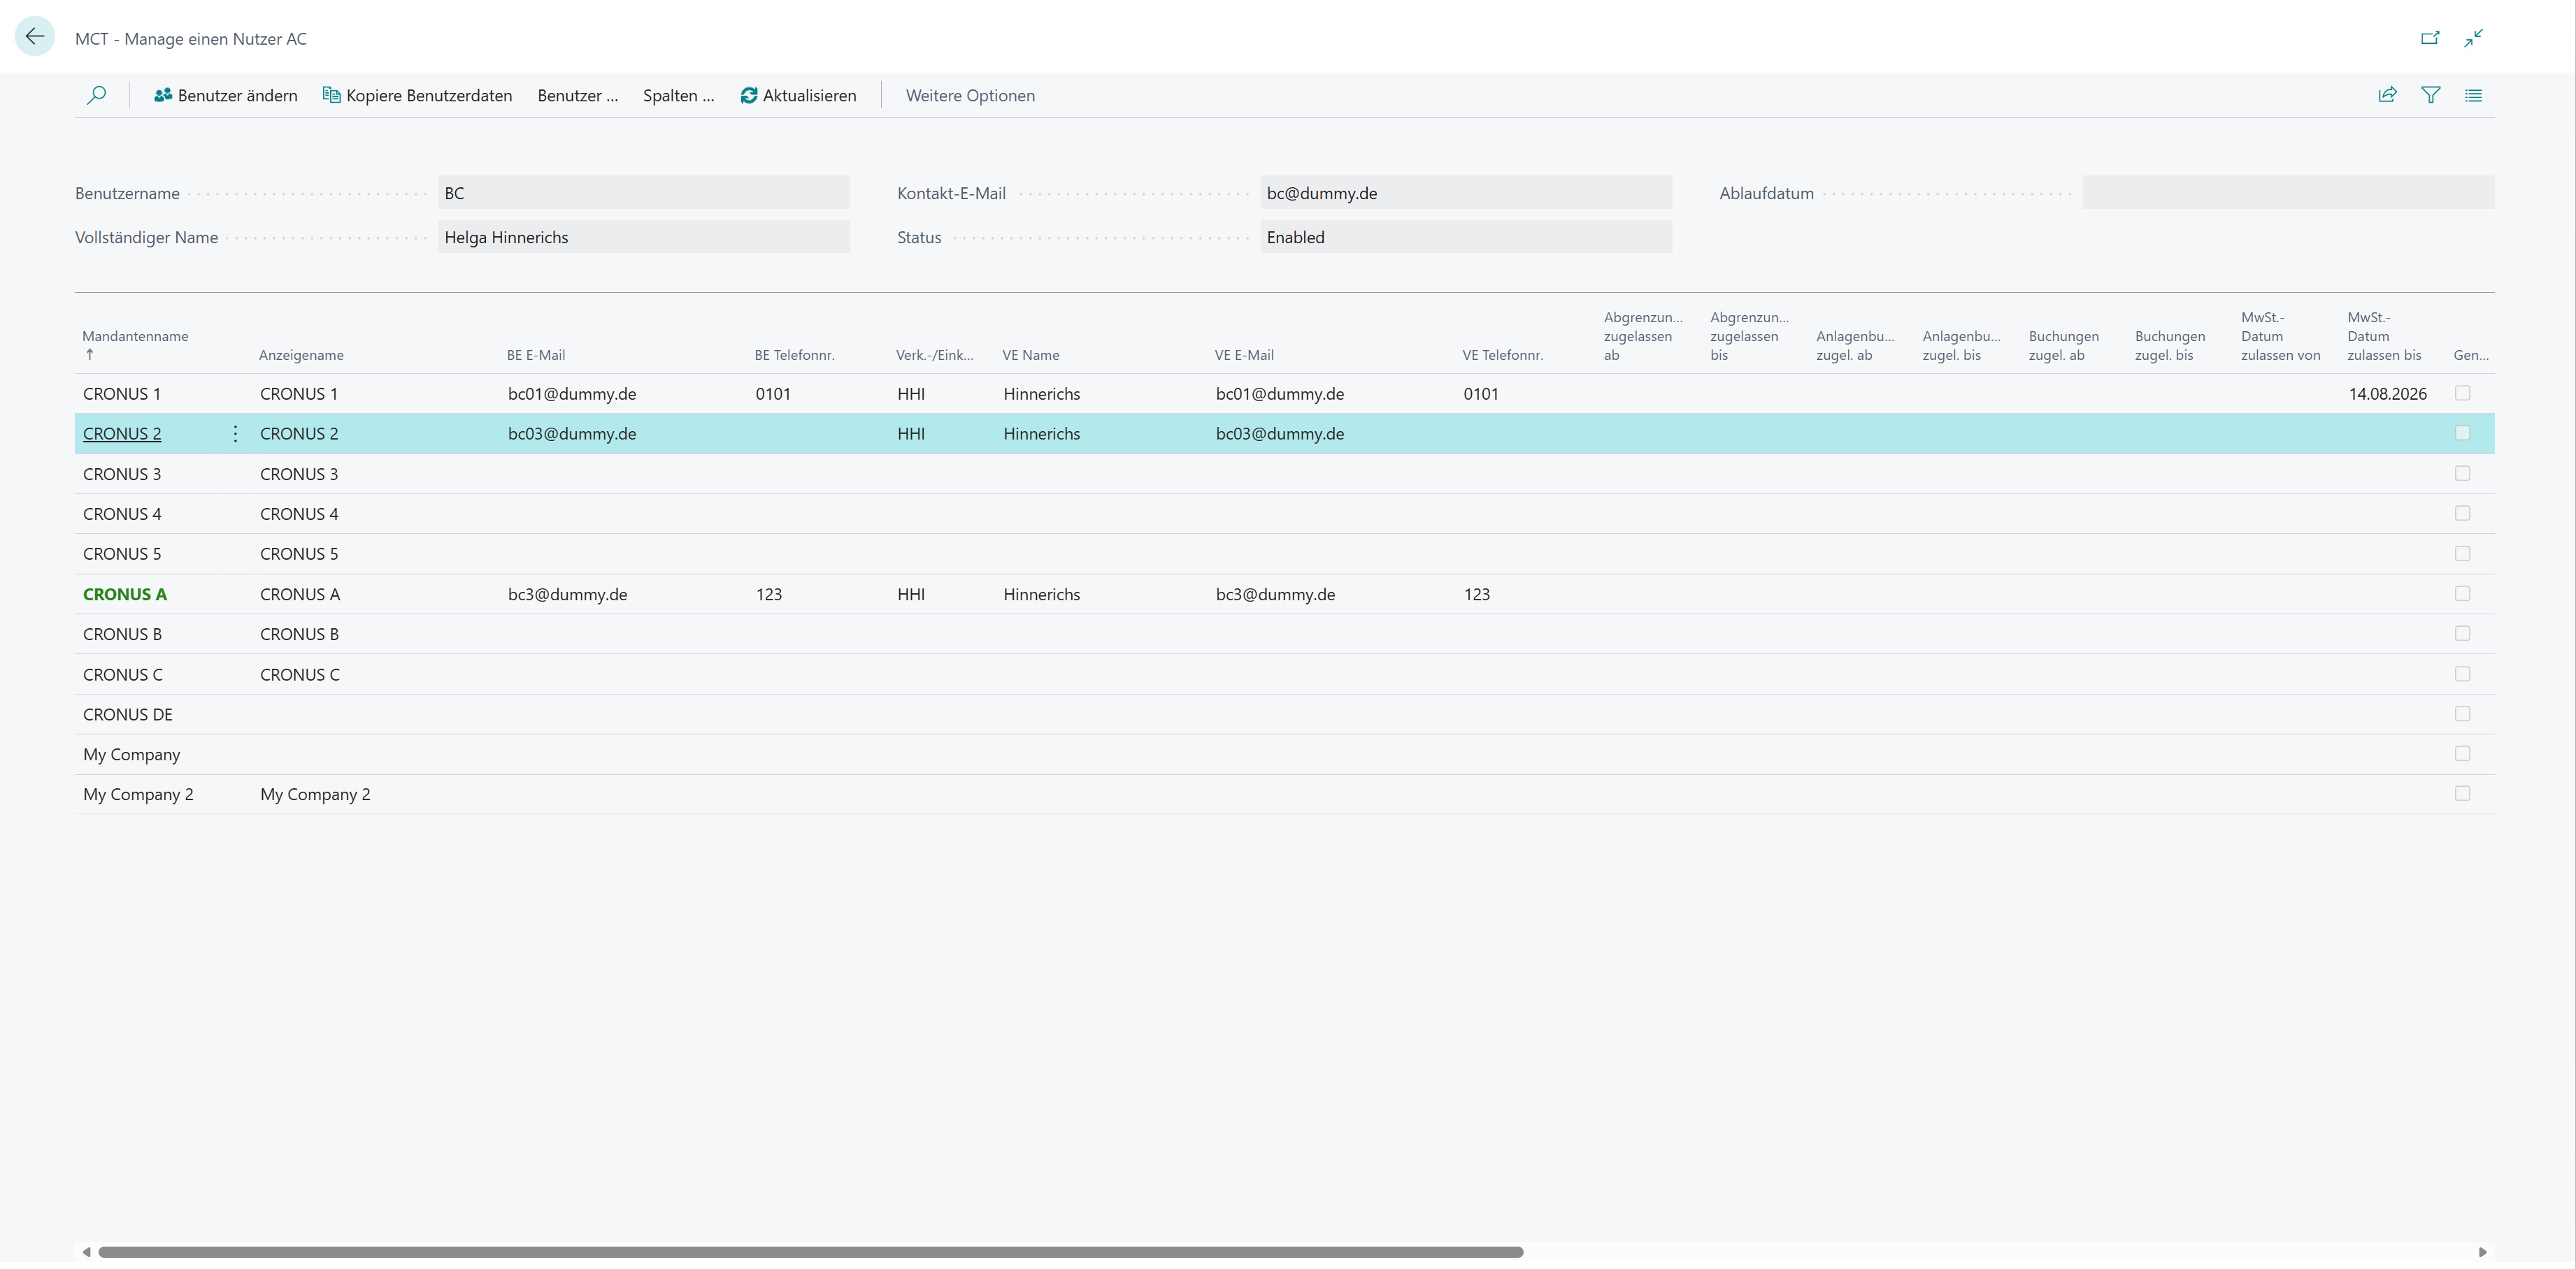Toggle the checkbox in My Company row
Image resolution: width=2576 pixels, height=1269 pixels.
(x=2462, y=753)
